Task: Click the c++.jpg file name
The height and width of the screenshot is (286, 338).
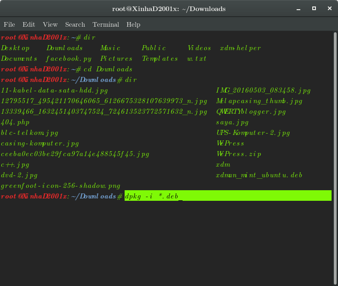Action: (x=15, y=165)
